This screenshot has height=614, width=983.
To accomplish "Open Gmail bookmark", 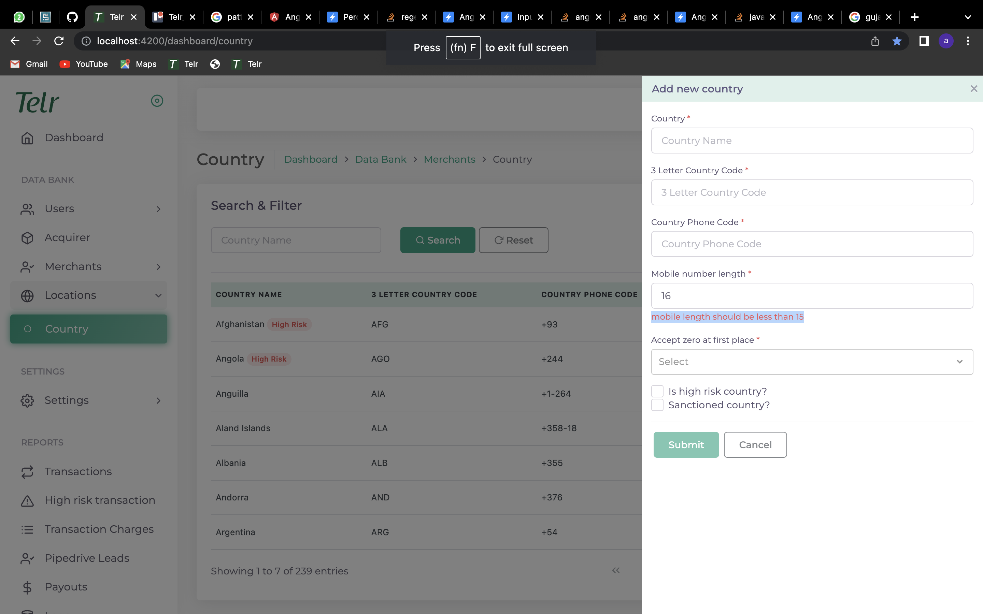I will pos(29,64).
